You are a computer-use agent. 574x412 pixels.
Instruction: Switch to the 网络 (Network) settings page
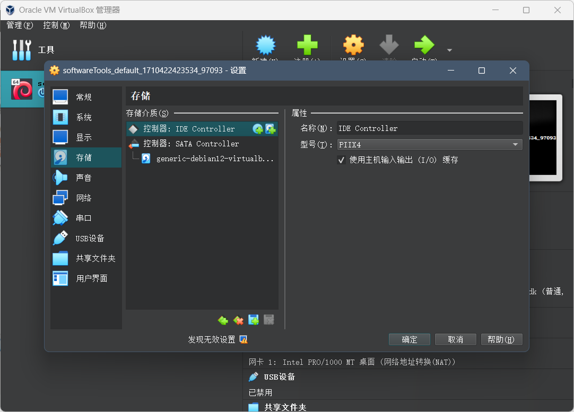pos(83,197)
